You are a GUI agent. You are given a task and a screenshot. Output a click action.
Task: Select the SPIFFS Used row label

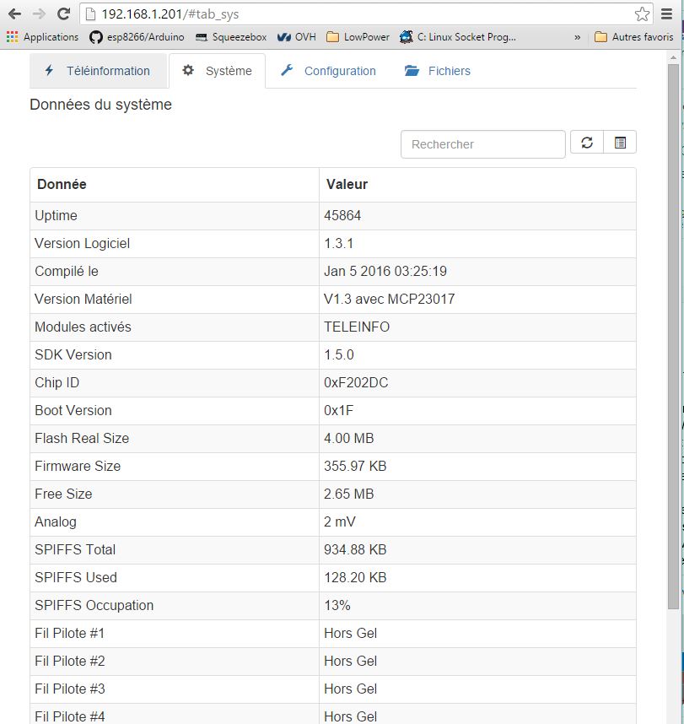coord(76,577)
